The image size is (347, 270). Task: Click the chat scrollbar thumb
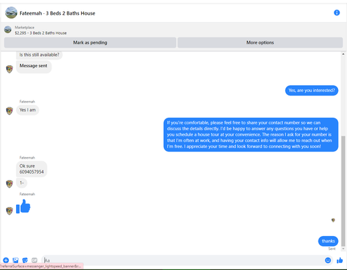click(344, 191)
